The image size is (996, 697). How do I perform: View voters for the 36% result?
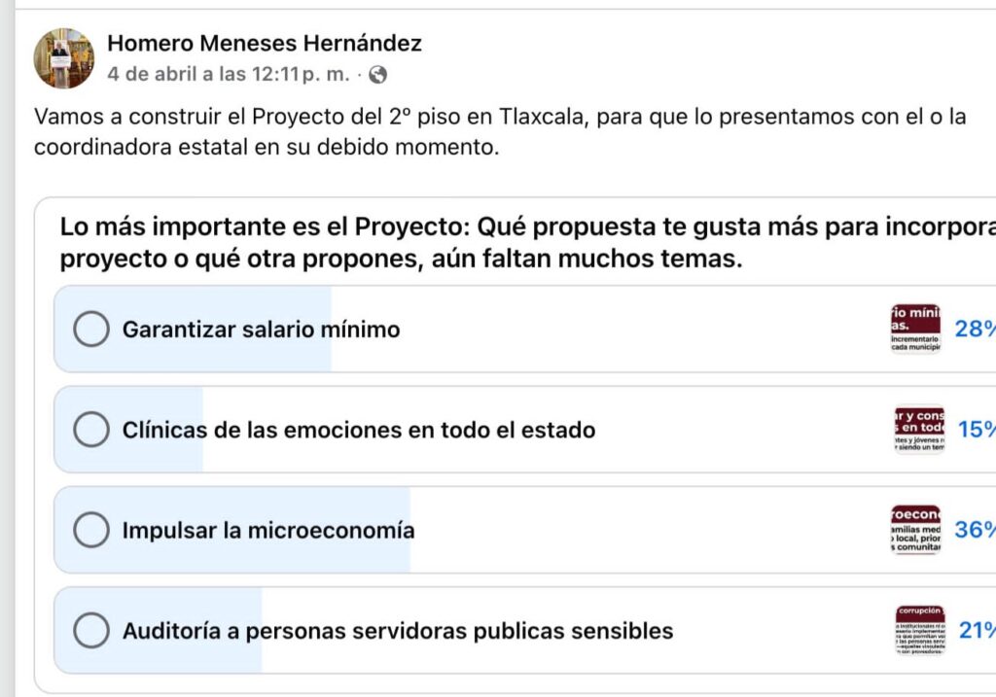click(x=975, y=530)
